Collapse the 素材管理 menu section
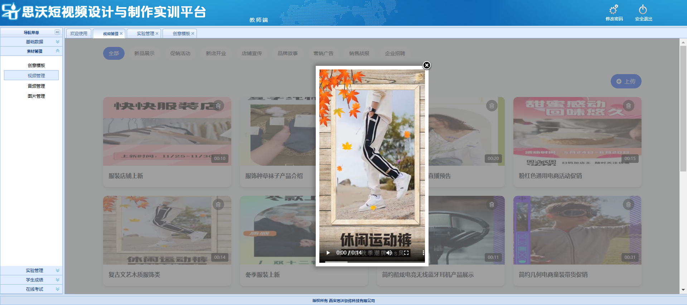 click(57, 51)
